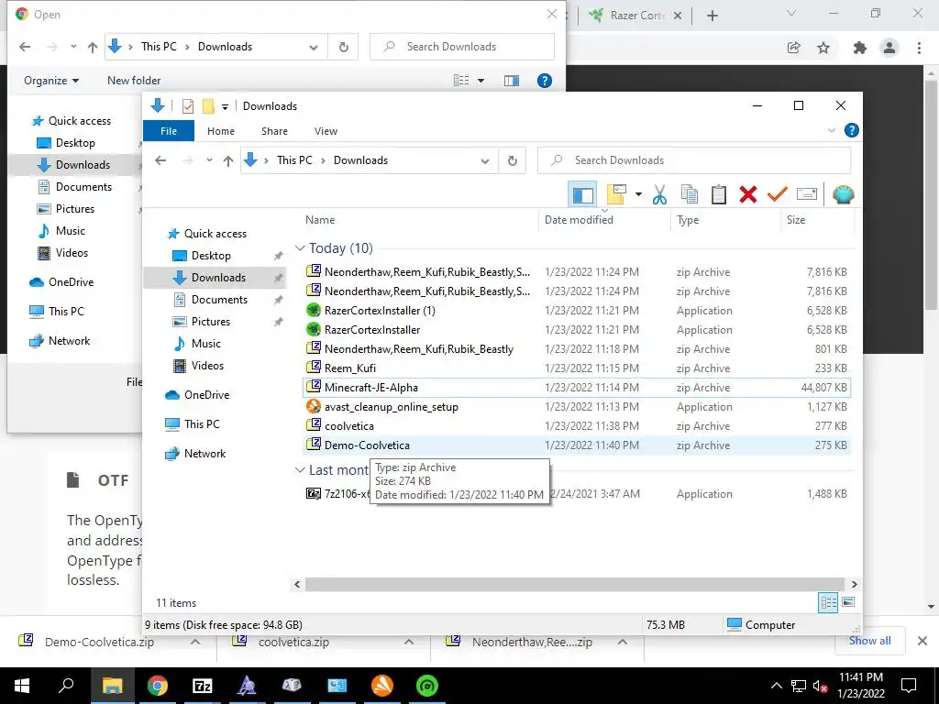Toggle the navigation pane toolbar button

click(582, 194)
